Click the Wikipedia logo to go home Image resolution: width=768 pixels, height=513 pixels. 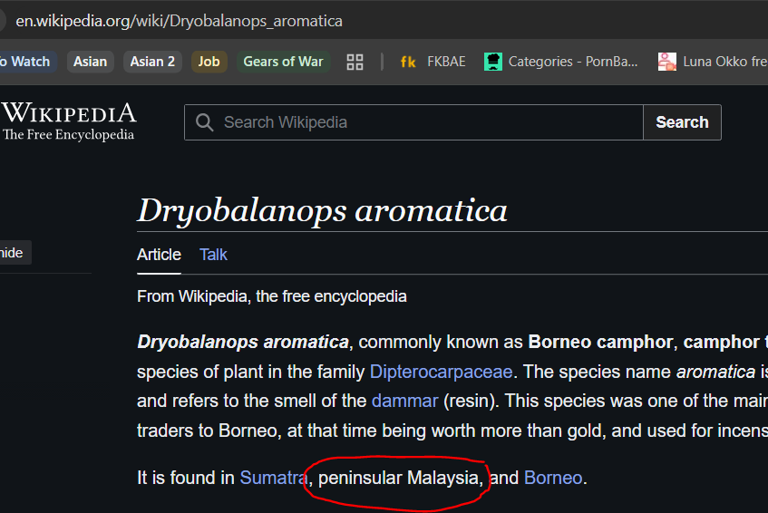click(x=68, y=121)
